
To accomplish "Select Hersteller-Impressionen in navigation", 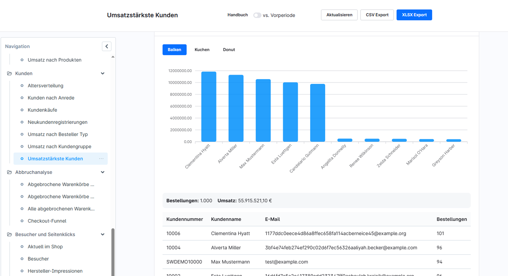I will [55, 271].
